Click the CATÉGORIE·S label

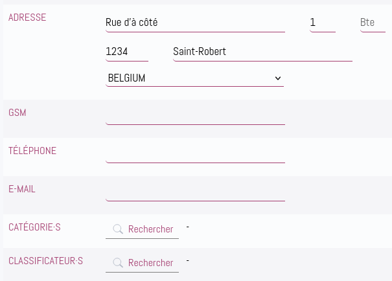[x=34, y=227]
